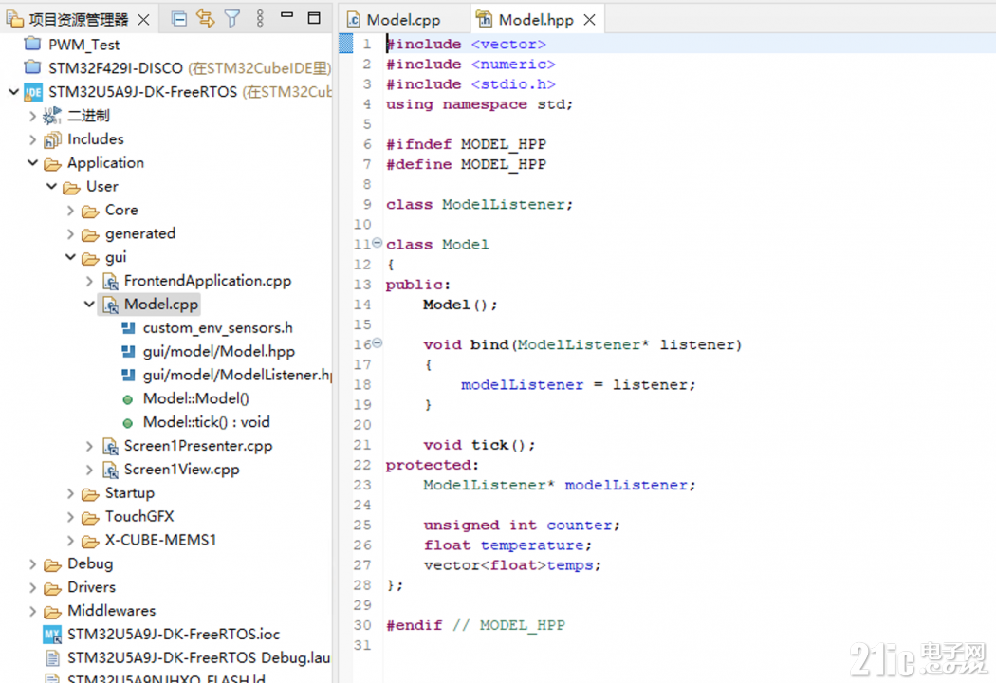Close the project explorer view tab
The height and width of the screenshot is (683, 996).
point(144,20)
